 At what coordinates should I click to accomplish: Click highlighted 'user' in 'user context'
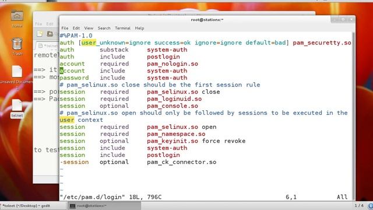click(x=67, y=120)
